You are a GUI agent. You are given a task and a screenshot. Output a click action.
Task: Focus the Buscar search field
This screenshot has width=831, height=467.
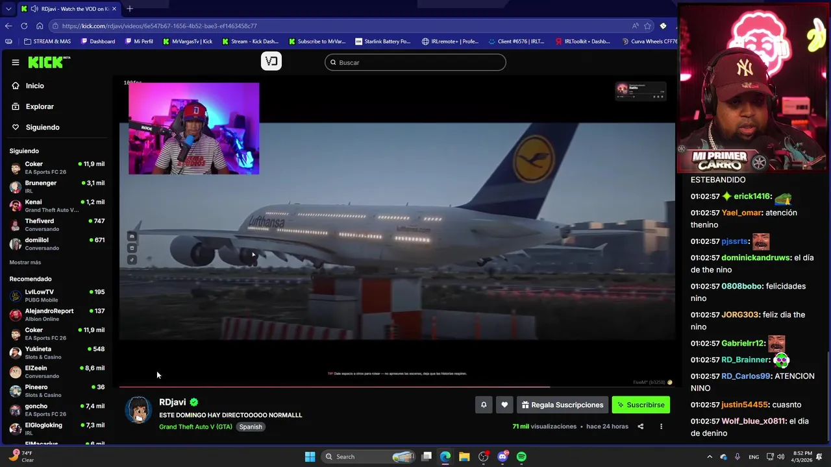click(x=415, y=62)
